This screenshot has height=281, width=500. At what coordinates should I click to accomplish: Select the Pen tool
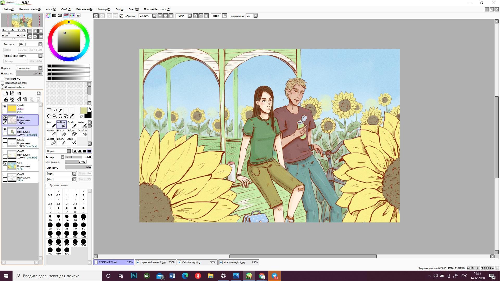(x=52, y=125)
